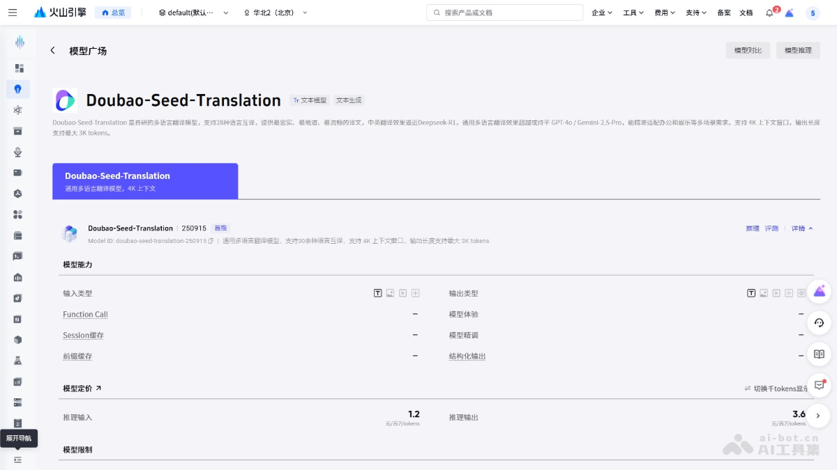Click inside the 搜索产品或文档 search field
This screenshot has width=837, height=470.
pos(504,12)
